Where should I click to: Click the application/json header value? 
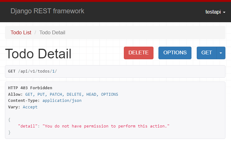62,101
